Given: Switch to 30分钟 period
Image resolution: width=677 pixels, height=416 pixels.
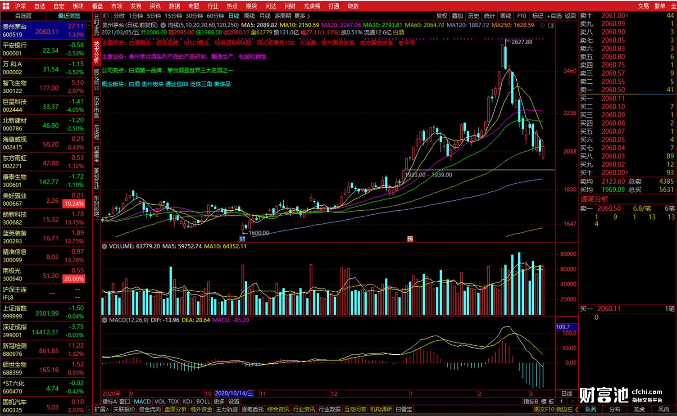Looking at the screenshot, I should coord(194,16).
